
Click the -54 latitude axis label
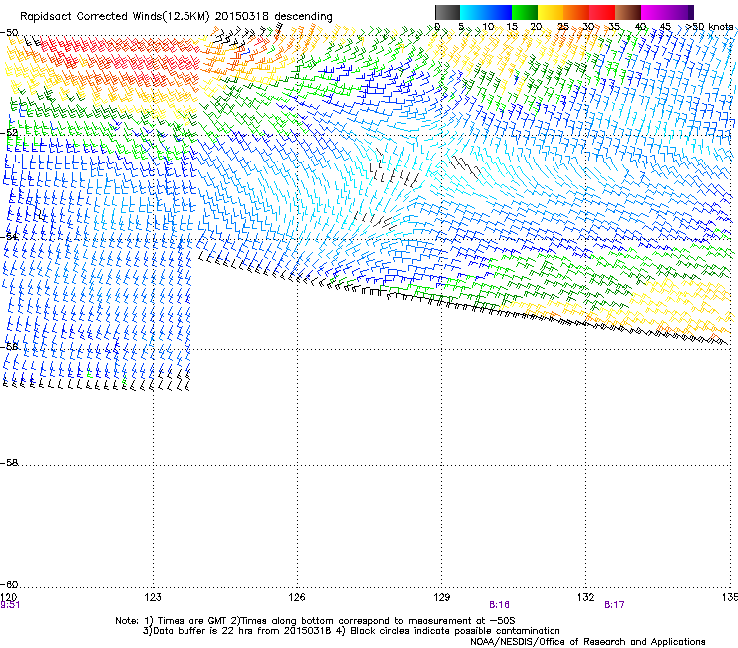tap(9, 237)
